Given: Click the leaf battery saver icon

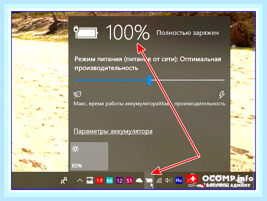Looking at the screenshot, I should pyautogui.click(x=78, y=95).
